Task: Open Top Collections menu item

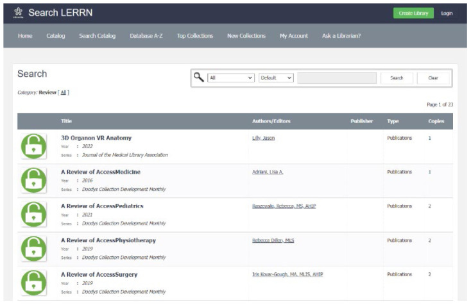Action: pos(195,36)
